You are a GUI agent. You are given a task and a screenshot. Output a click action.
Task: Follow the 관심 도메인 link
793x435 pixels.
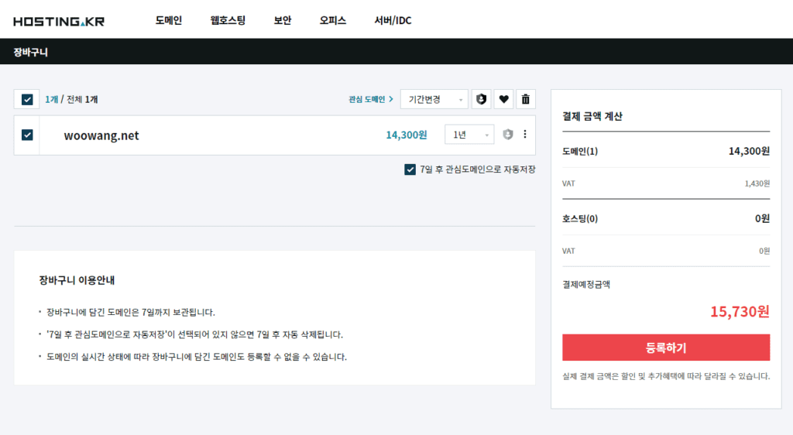370,99
